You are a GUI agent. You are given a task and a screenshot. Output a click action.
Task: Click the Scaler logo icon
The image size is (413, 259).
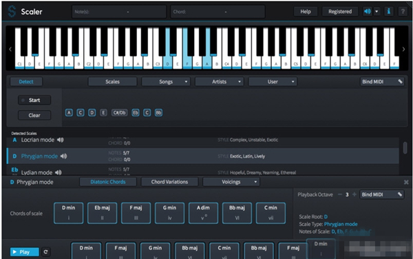12,11
